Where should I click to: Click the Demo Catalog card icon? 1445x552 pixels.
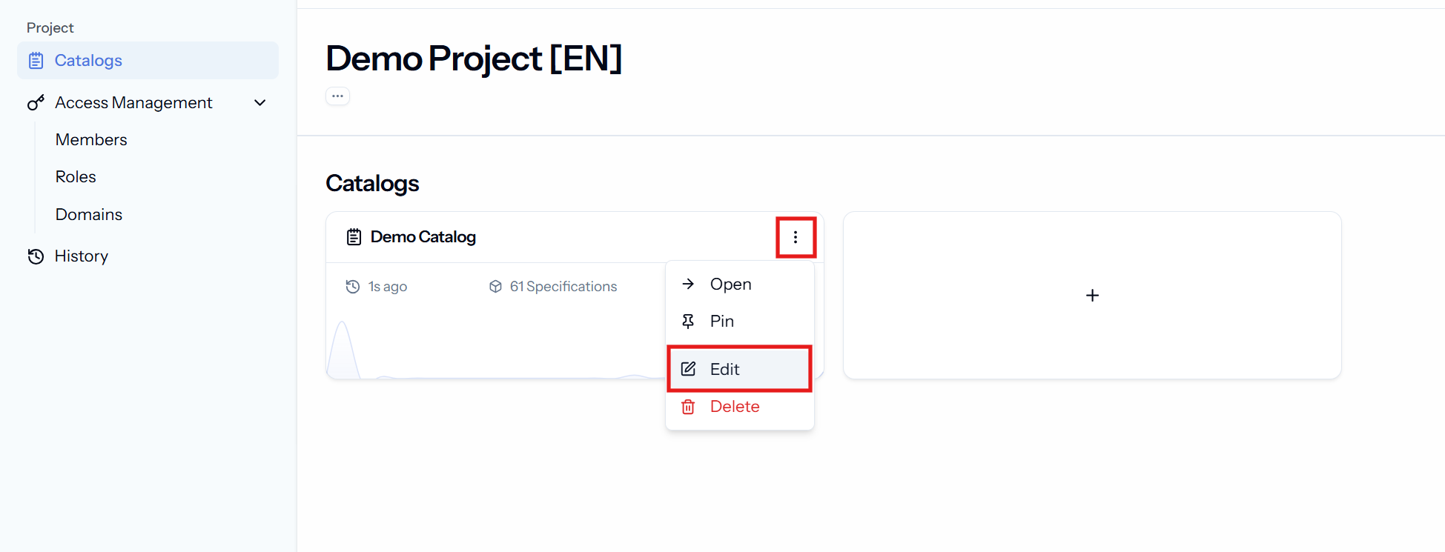354,237
